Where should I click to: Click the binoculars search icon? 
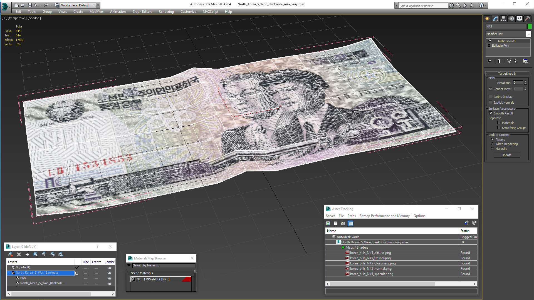pyautogui.click(x=452, y=5)
